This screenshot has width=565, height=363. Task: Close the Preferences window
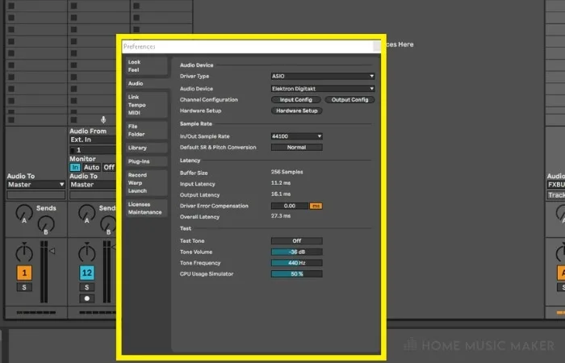377,46
